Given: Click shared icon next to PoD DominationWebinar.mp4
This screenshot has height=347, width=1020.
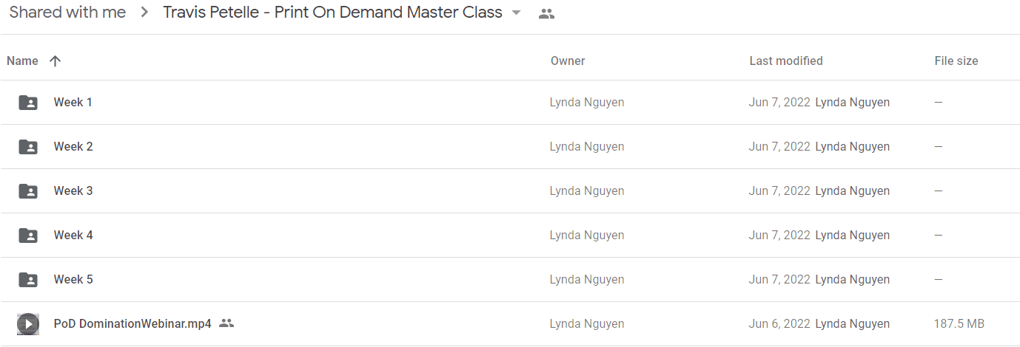Looking at the screenshot, I should coord(227,323).
